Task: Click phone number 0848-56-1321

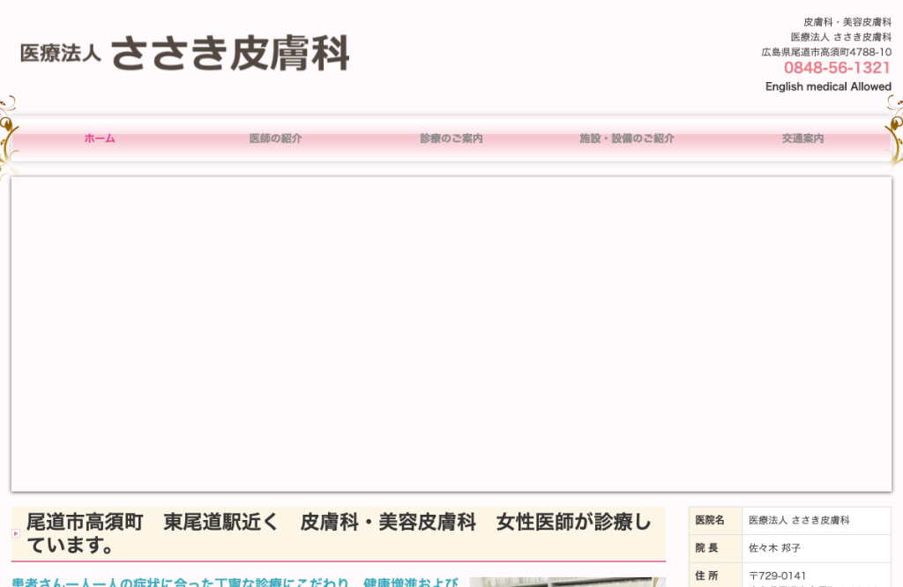Action: [837, 68]
